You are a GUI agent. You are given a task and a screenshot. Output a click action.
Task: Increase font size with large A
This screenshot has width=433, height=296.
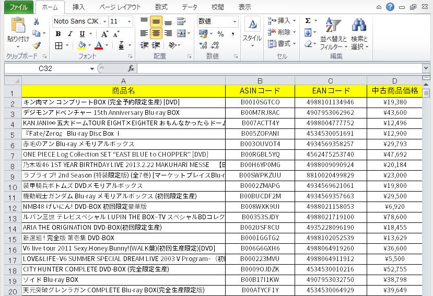click(x=104, y=34)
